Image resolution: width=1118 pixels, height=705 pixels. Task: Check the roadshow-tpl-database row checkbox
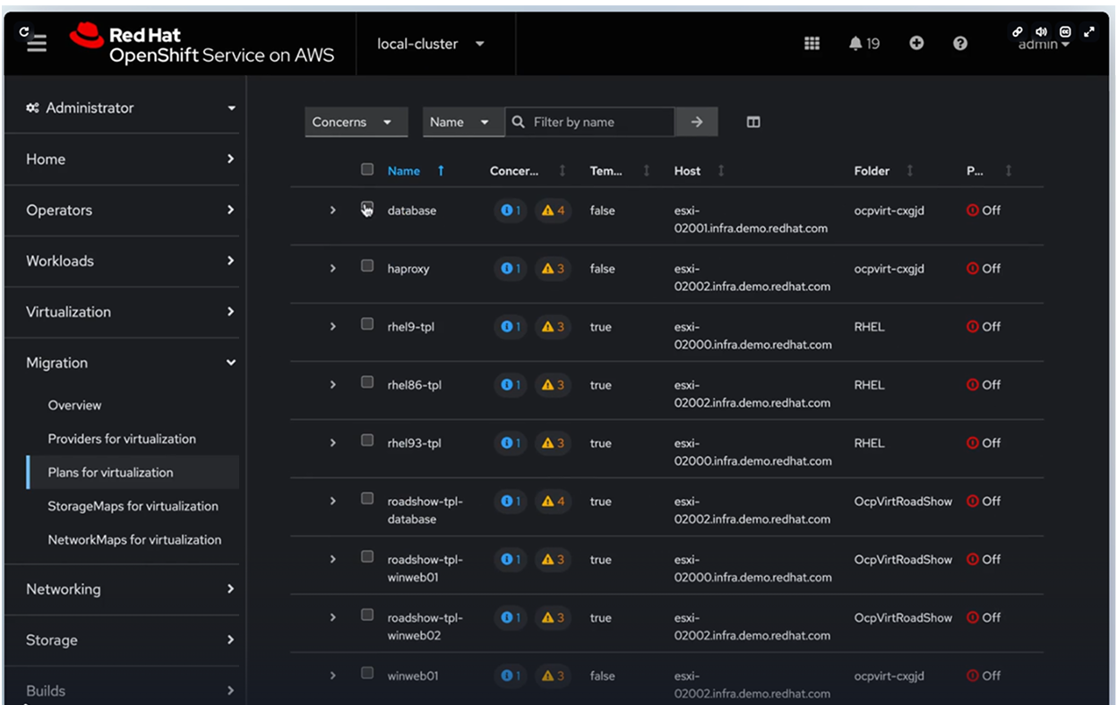point(367,499)
